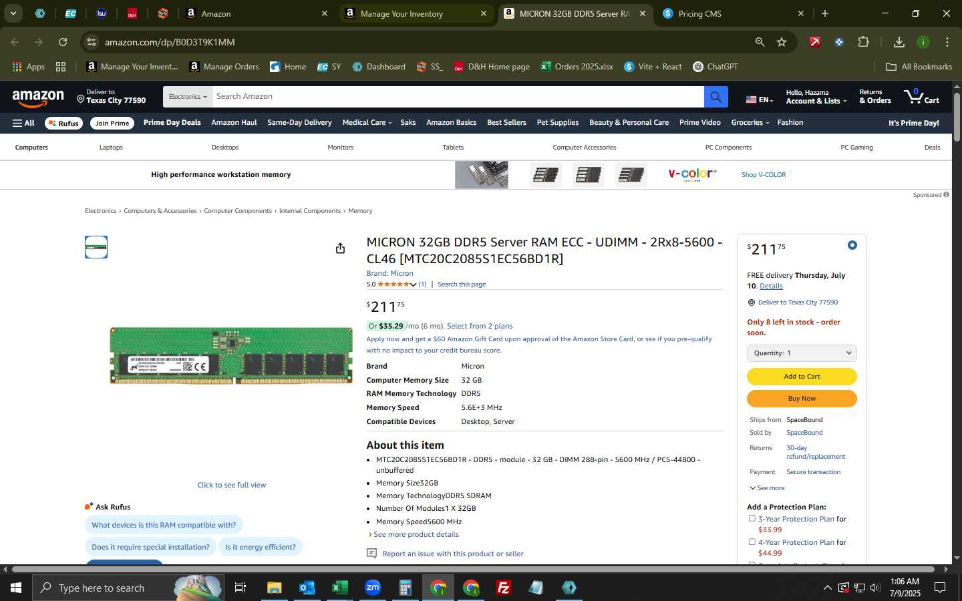Check the 3-Year Protection Plan box
The height and width of the screenshot is (601, 962).
(752, 518)
